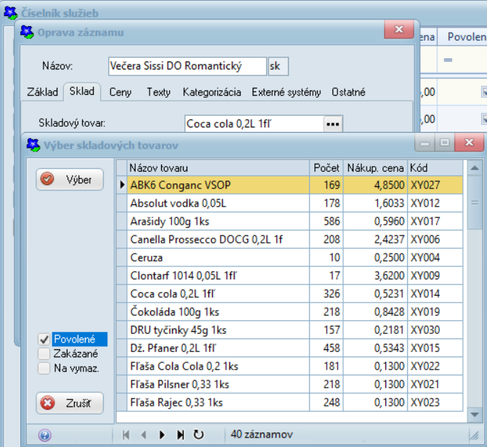Screen dimensions: 487x447
Task: Click the scroll down arrow of goods list
Action: [474, 414]
